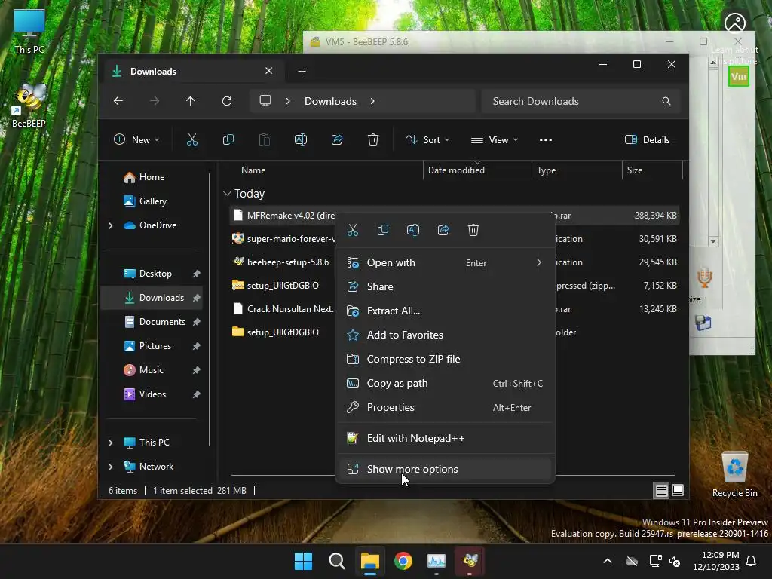Click Downloads in the address breadcrumb
Image resolution: width=772 pixels, height=579 pixels.
[x=330, y=101]
